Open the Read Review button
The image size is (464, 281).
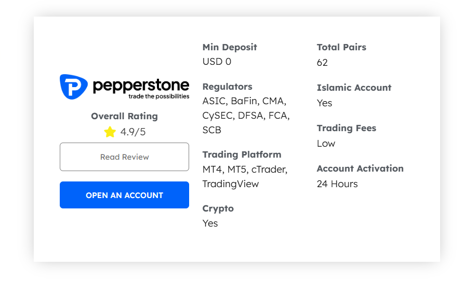point(124,157)
